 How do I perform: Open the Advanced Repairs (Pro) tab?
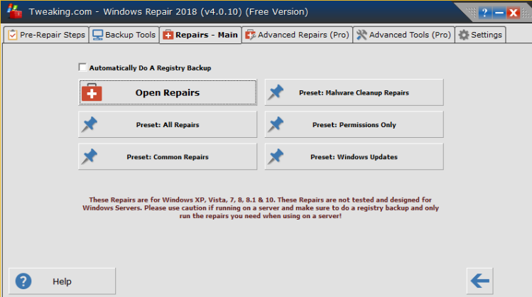coord(297,35)
